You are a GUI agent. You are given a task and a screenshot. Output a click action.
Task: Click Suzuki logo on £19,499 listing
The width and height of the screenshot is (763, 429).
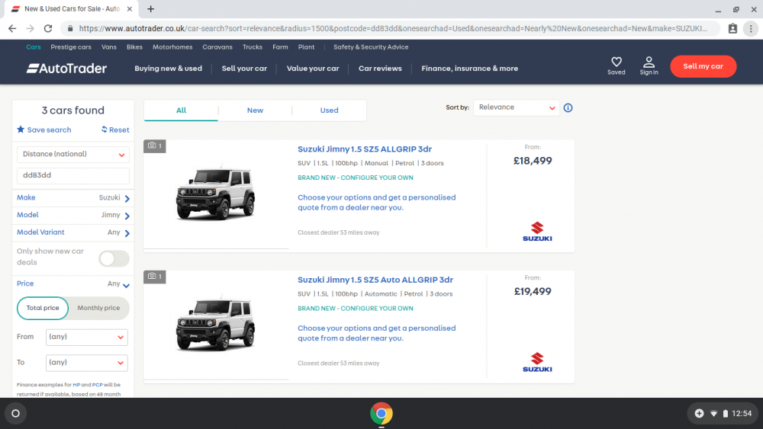click(x=537, y=362)
